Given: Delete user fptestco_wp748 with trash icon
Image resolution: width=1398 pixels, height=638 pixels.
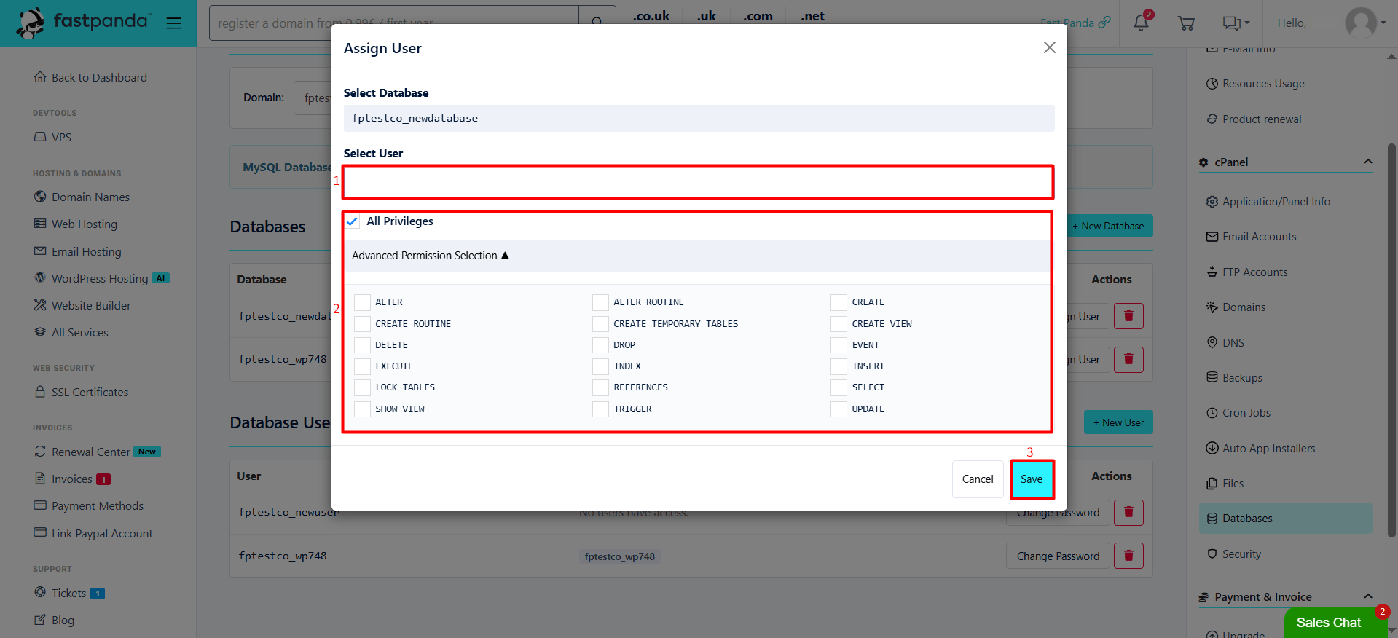Looking at the screenshot, I should point(1128,556).
